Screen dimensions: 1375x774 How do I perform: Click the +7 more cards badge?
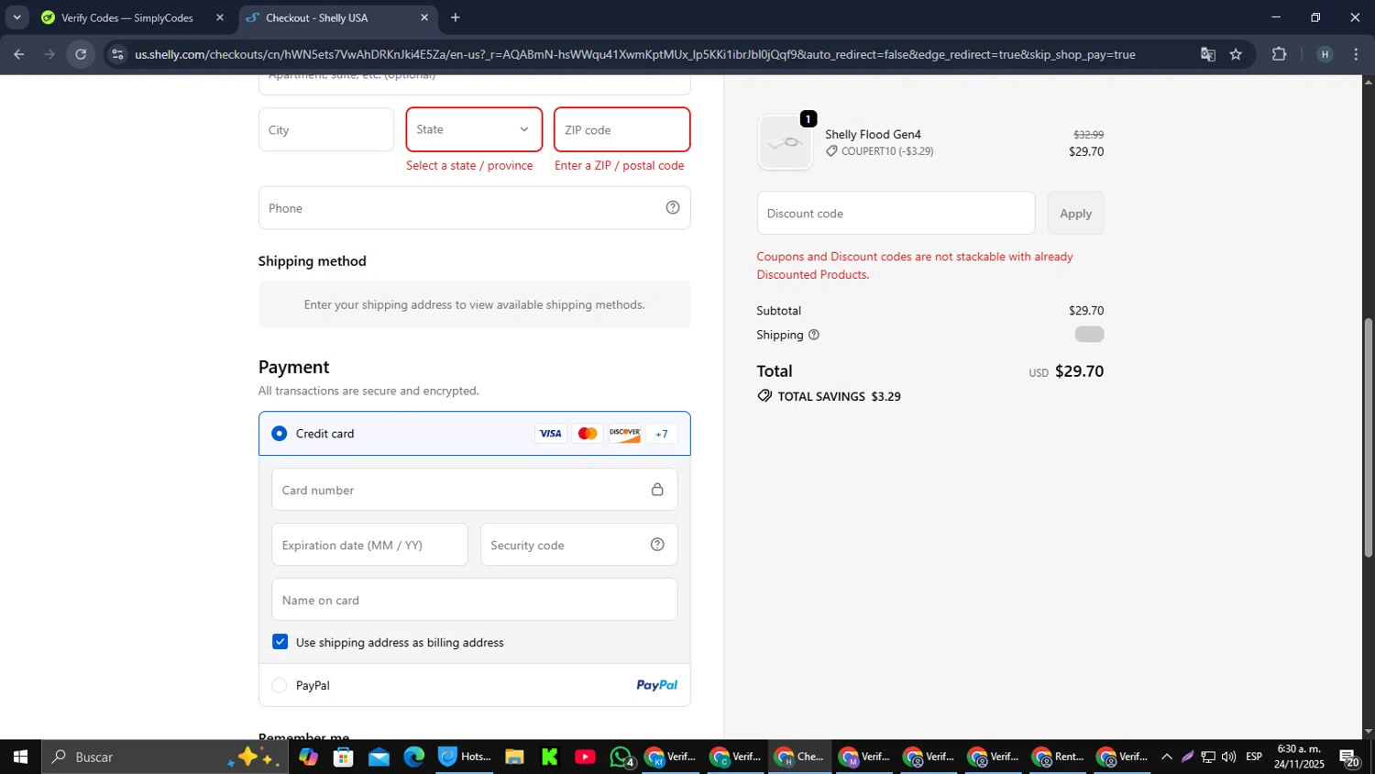pos(662,434)
